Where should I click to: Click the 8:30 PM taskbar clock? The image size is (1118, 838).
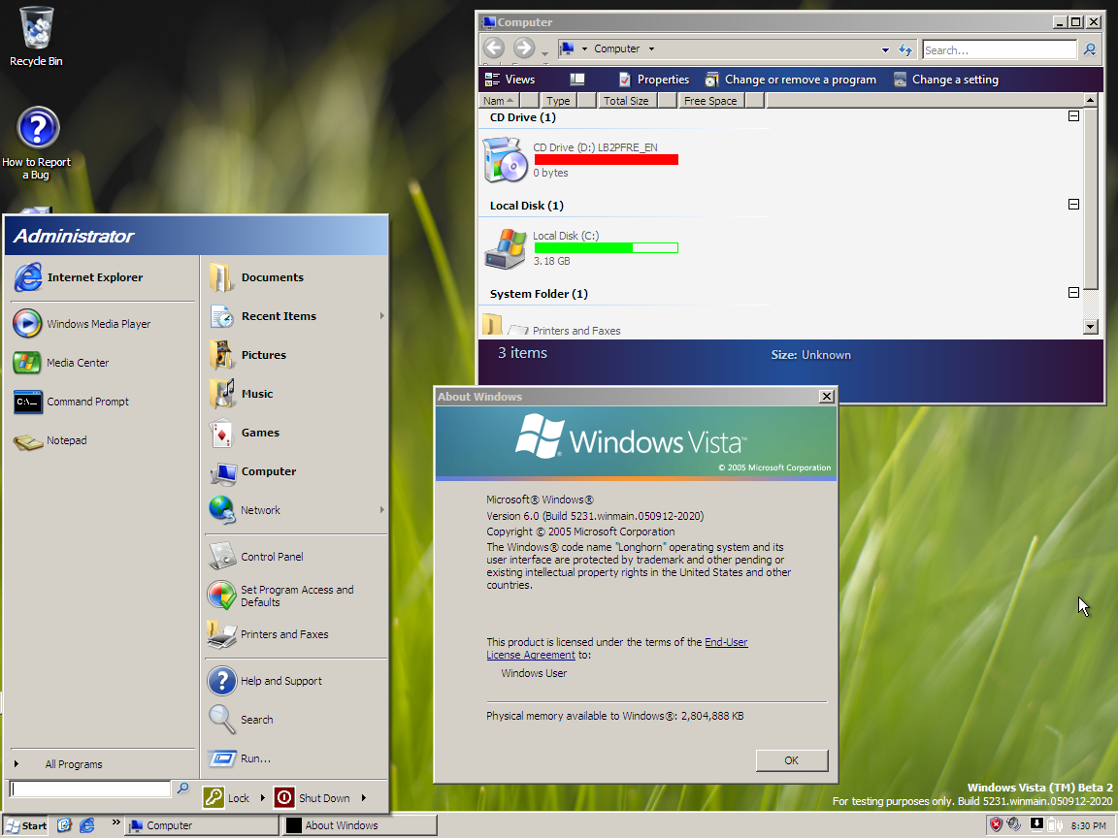click(1088, 826)
